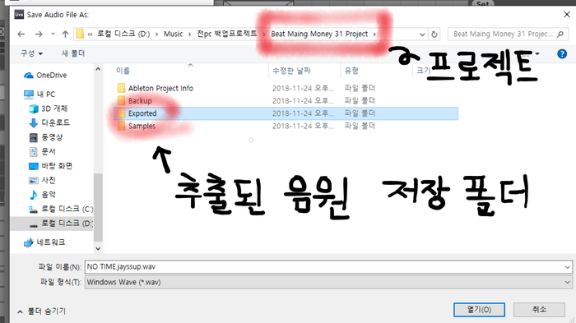The width and height of the screenshot is (576, 323).
Task: Go forward with the right arrow
Action: 39,35
